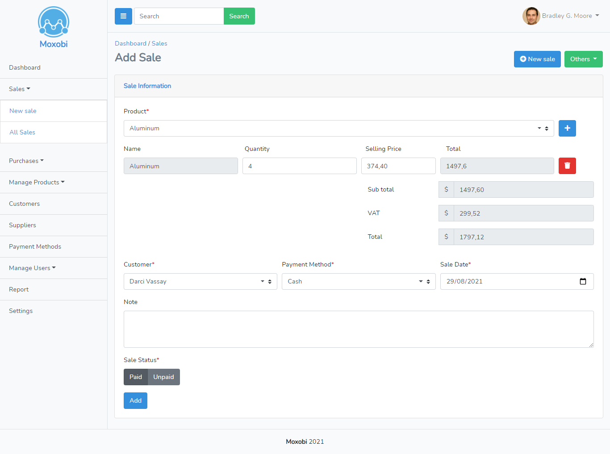Set sale status to Unpaid

pos(163,377)
